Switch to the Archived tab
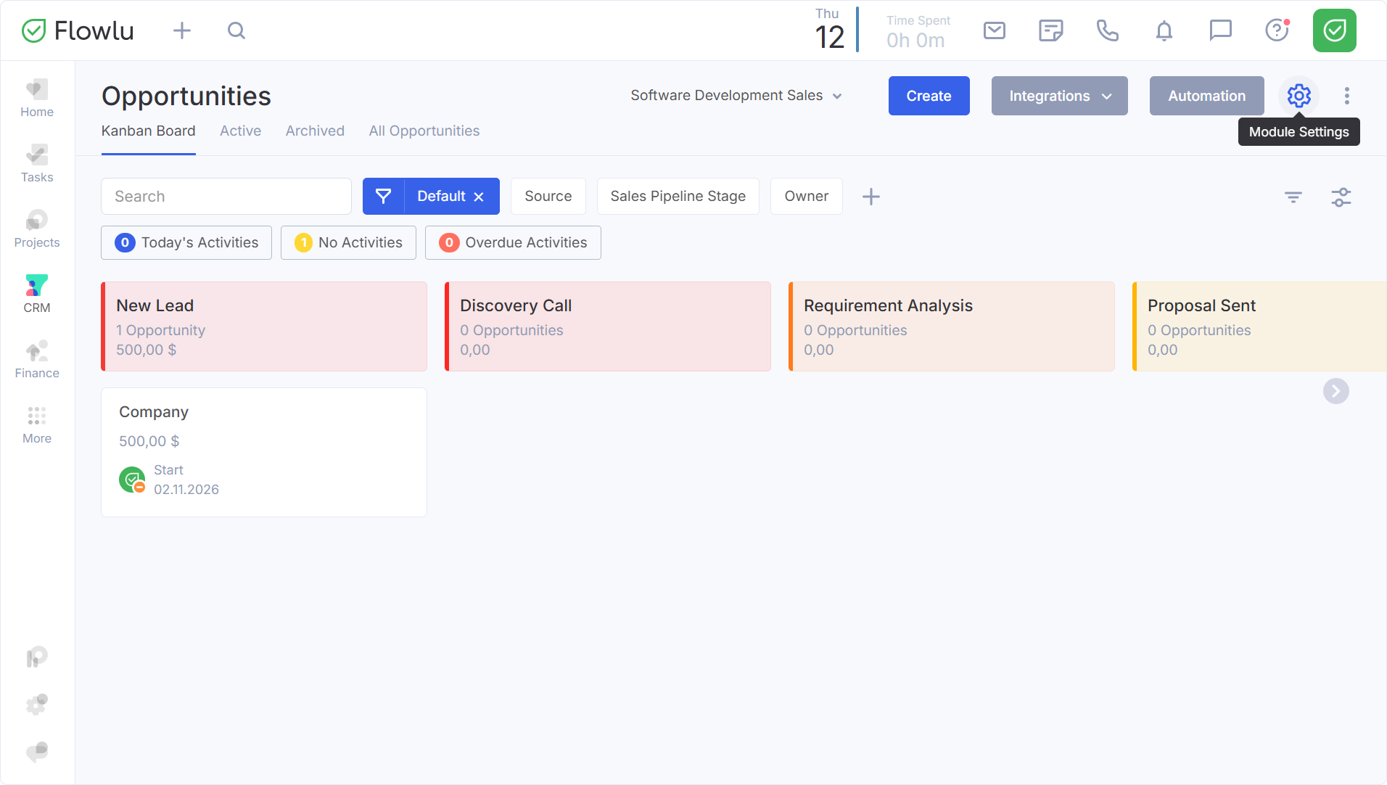Image resolution: width=1387 pixels, height=785 pixels. (315, 131)
